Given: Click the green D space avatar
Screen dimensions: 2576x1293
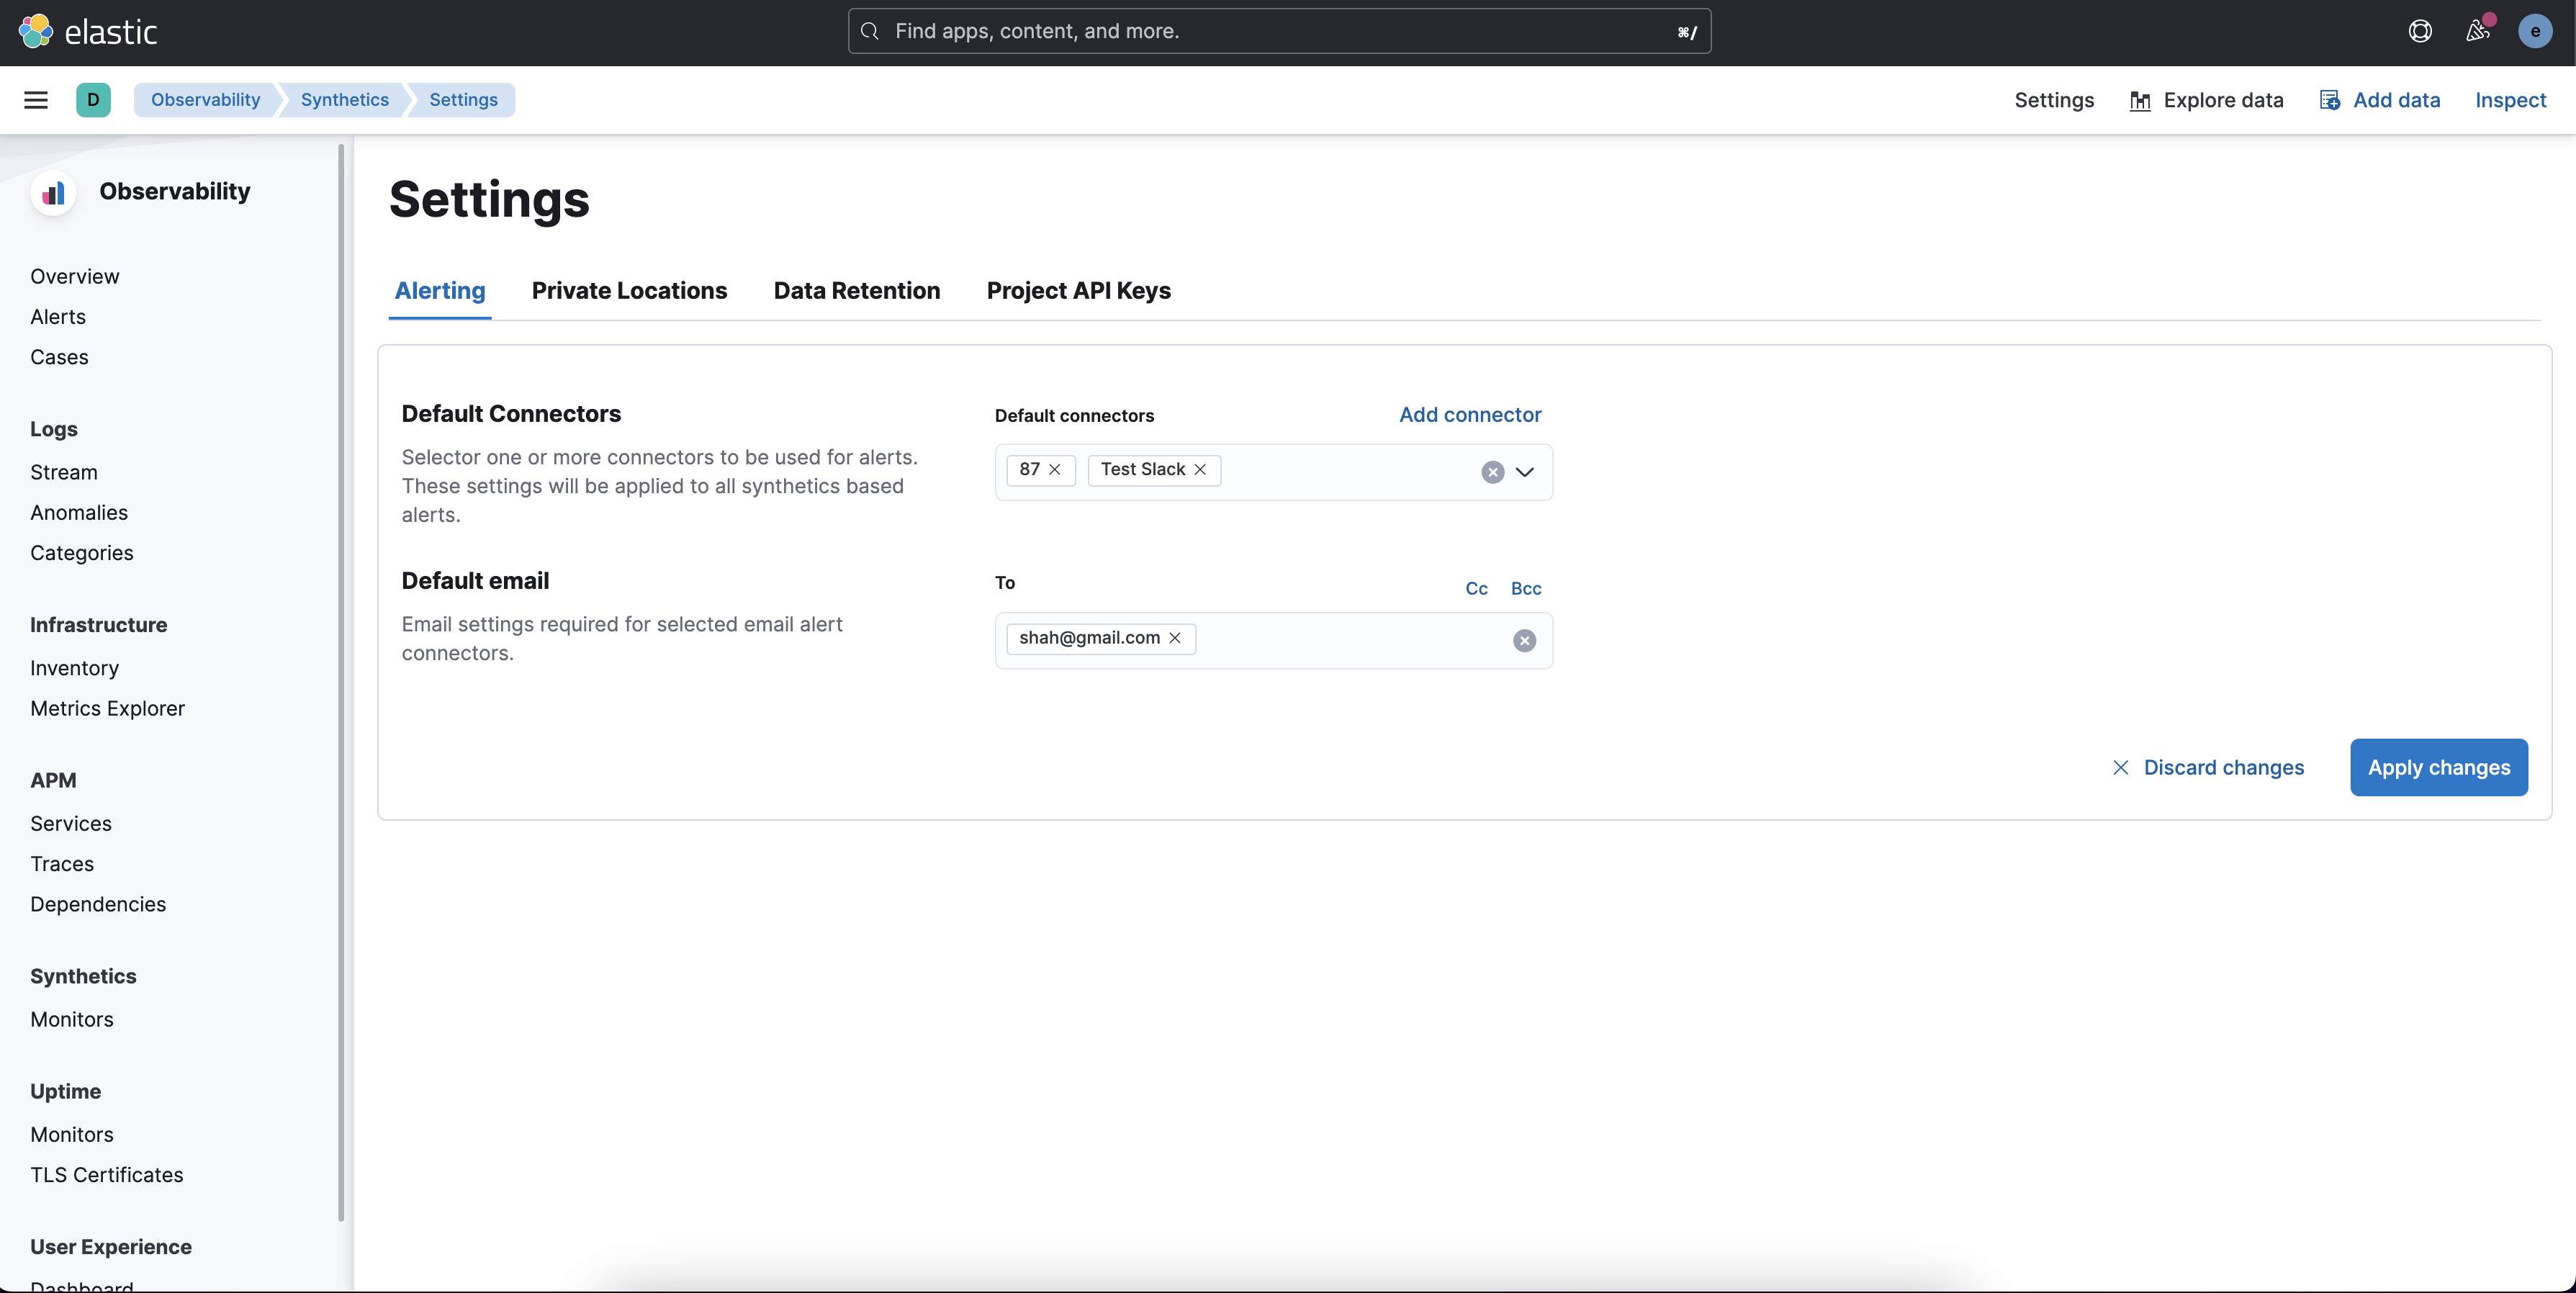Looking at the screenshot, I should (93, 100).
